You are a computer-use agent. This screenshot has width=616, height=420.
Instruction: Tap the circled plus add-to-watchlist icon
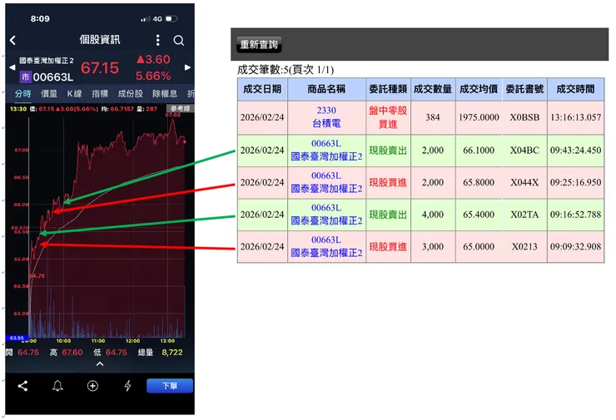(x=92, y=386)
